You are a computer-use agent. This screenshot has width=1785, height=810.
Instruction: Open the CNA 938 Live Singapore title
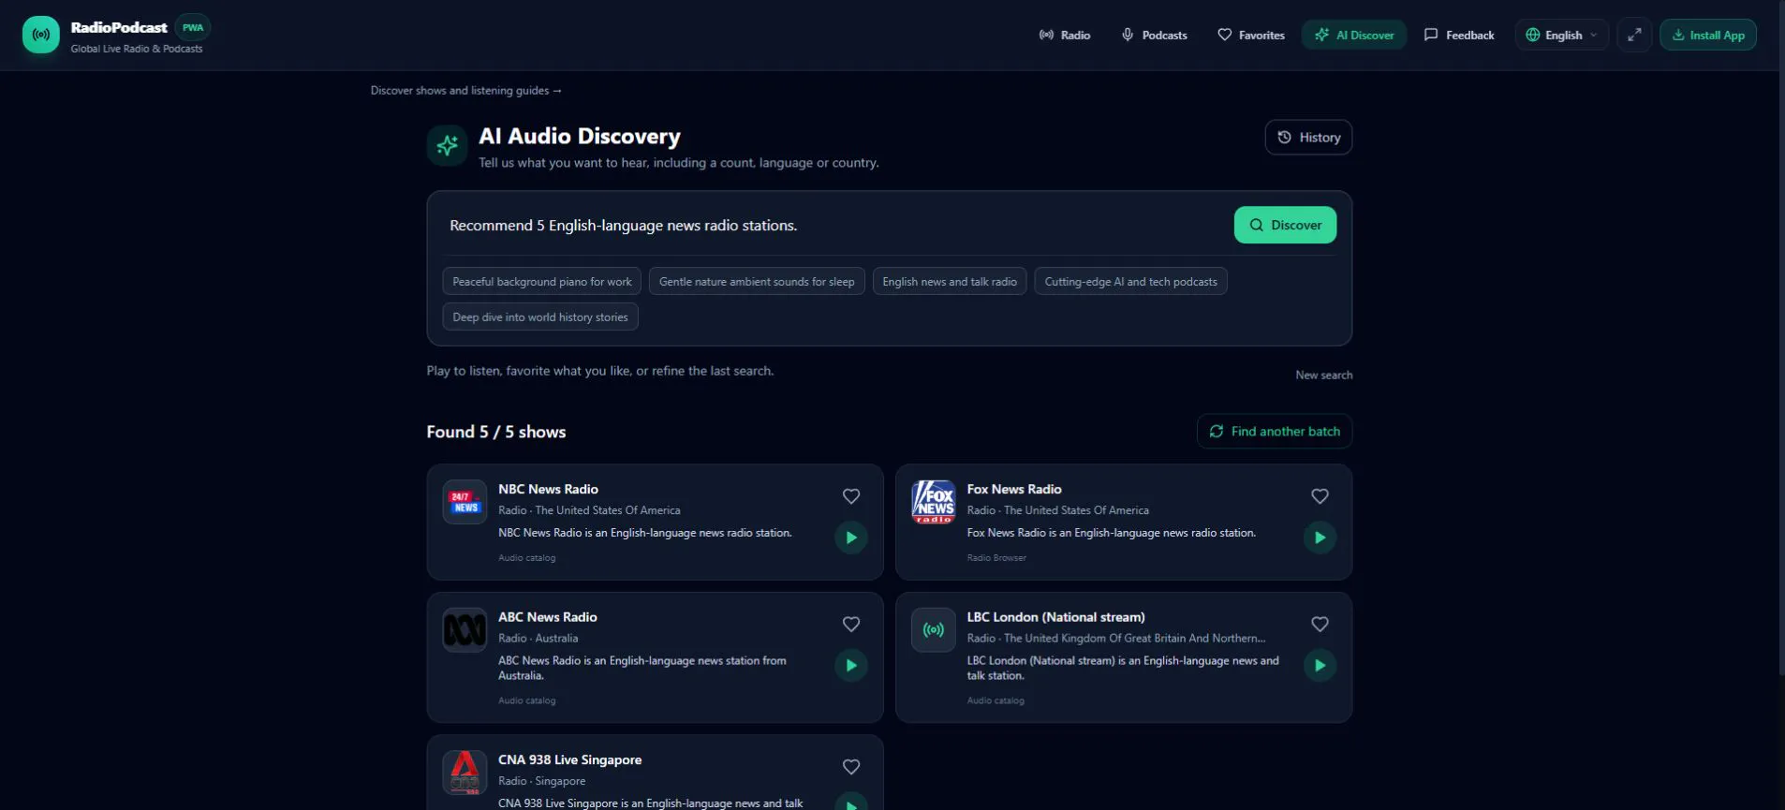pyautogui.click(x=569, y=759)
